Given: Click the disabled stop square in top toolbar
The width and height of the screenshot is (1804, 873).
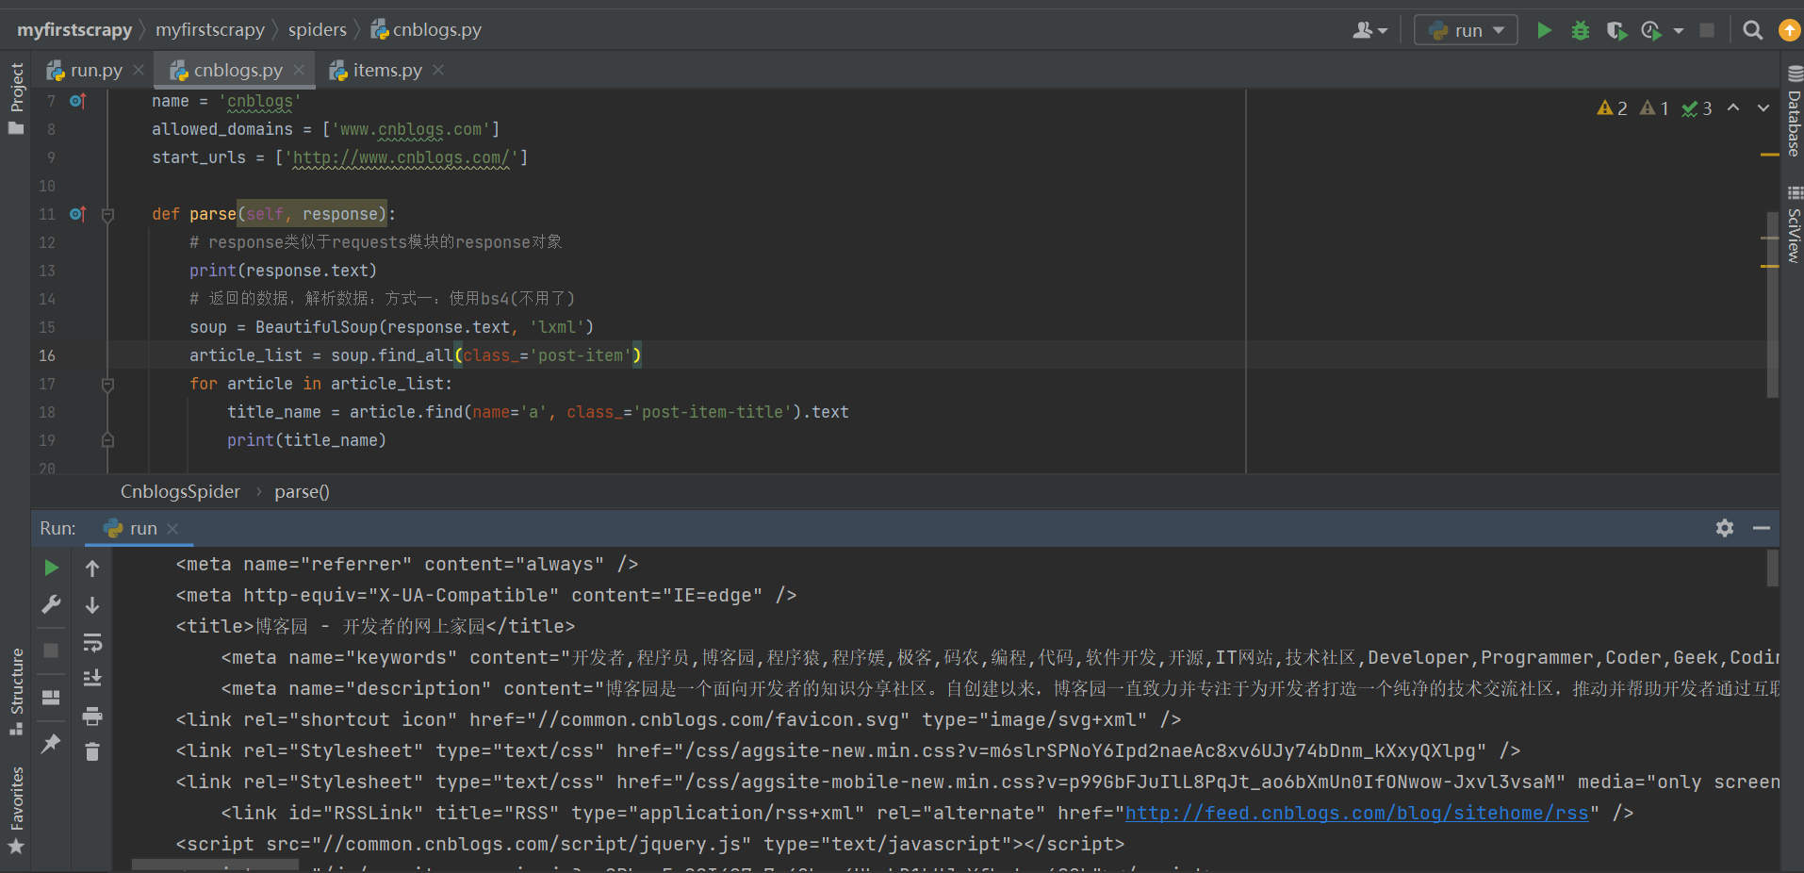Looking at the screenshot, I should (x=1707, y=30).
